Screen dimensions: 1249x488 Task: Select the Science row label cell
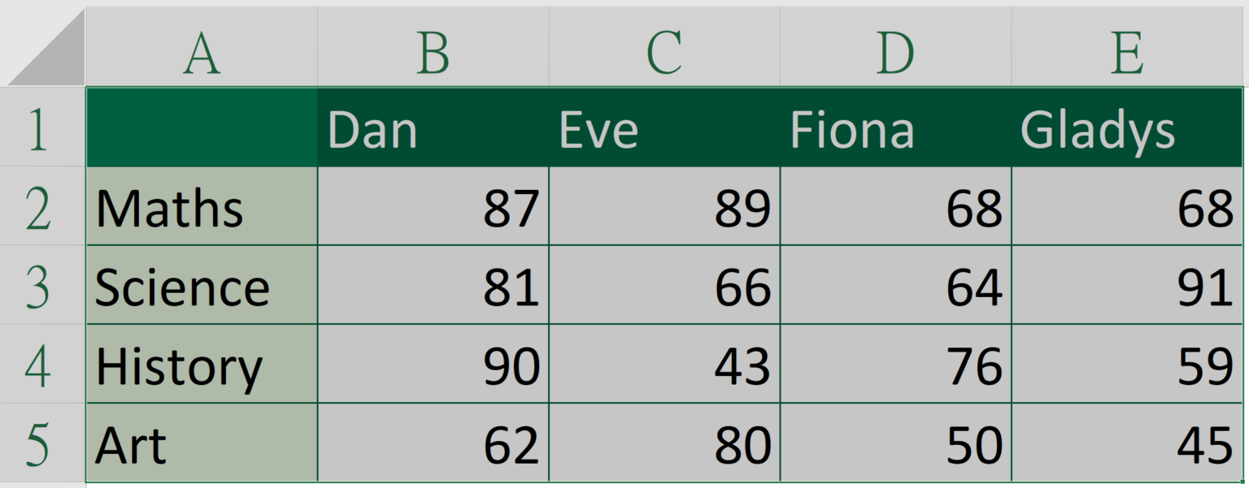pos(200,286)
